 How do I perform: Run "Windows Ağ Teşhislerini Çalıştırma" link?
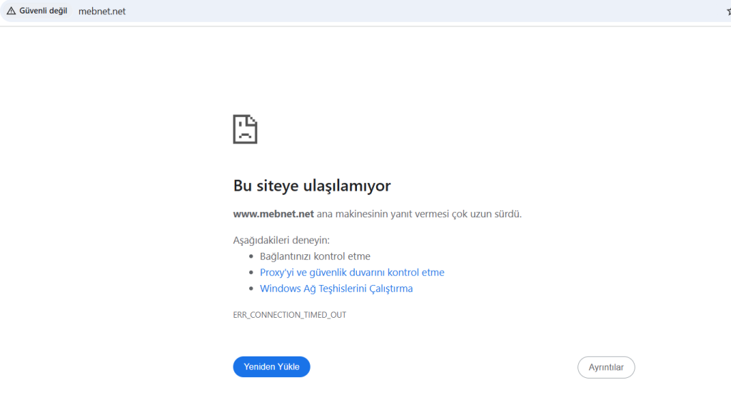[x=336, y=289]
